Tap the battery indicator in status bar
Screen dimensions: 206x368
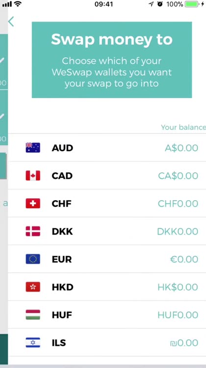click(x=191, y=4)
